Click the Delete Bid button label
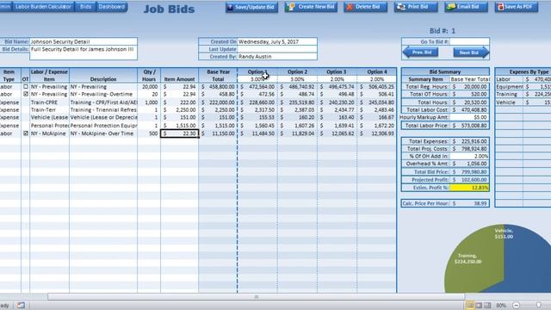Image resolution: width=551 pixels, height=310 pixels. point(368,7)
